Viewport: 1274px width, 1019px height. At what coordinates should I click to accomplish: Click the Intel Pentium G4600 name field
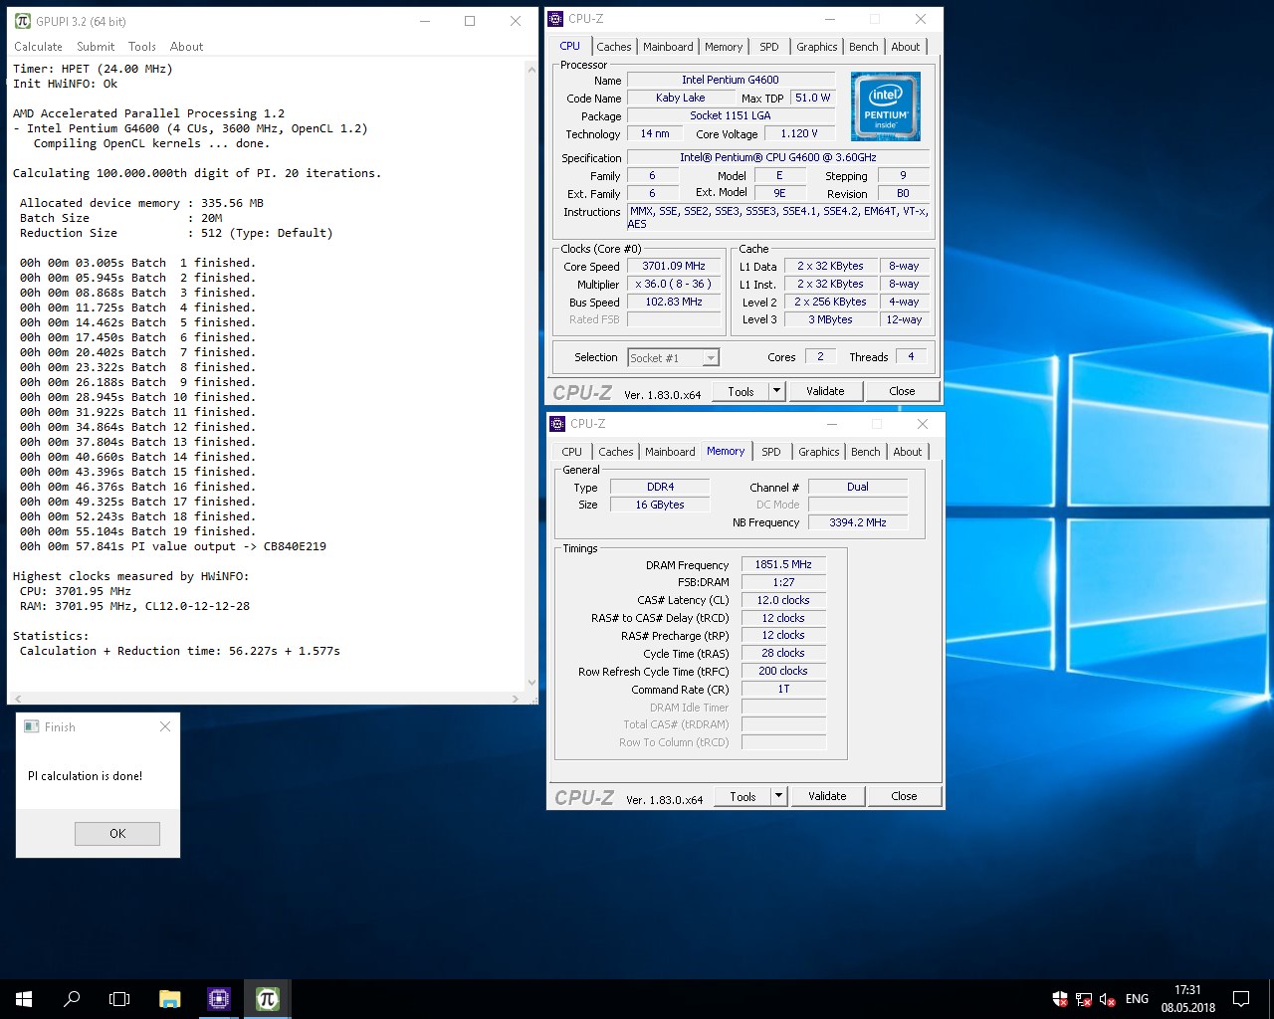[731, 80]
